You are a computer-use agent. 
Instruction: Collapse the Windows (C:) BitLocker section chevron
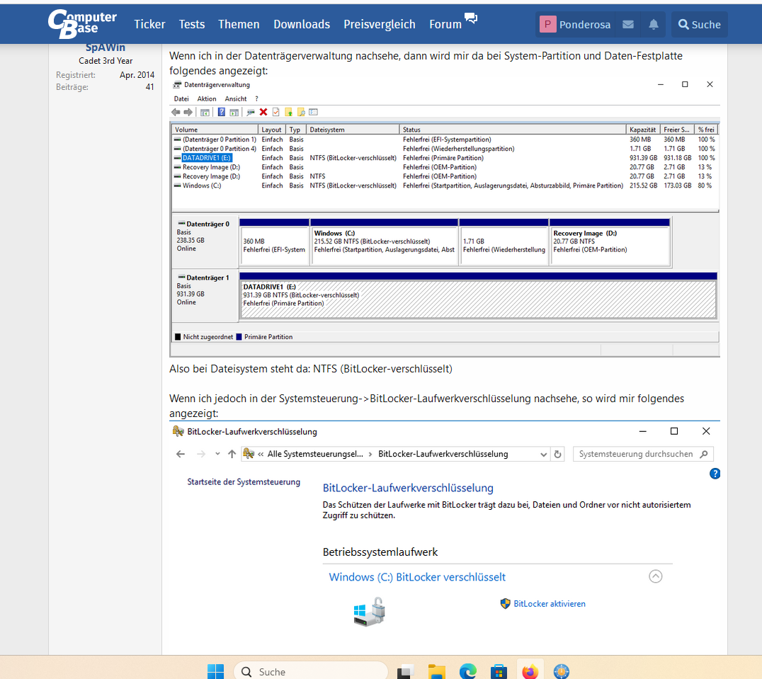coord(656,576)
